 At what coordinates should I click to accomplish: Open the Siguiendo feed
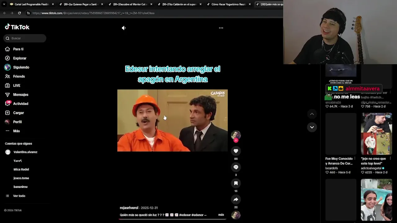(x=21, y=67)
